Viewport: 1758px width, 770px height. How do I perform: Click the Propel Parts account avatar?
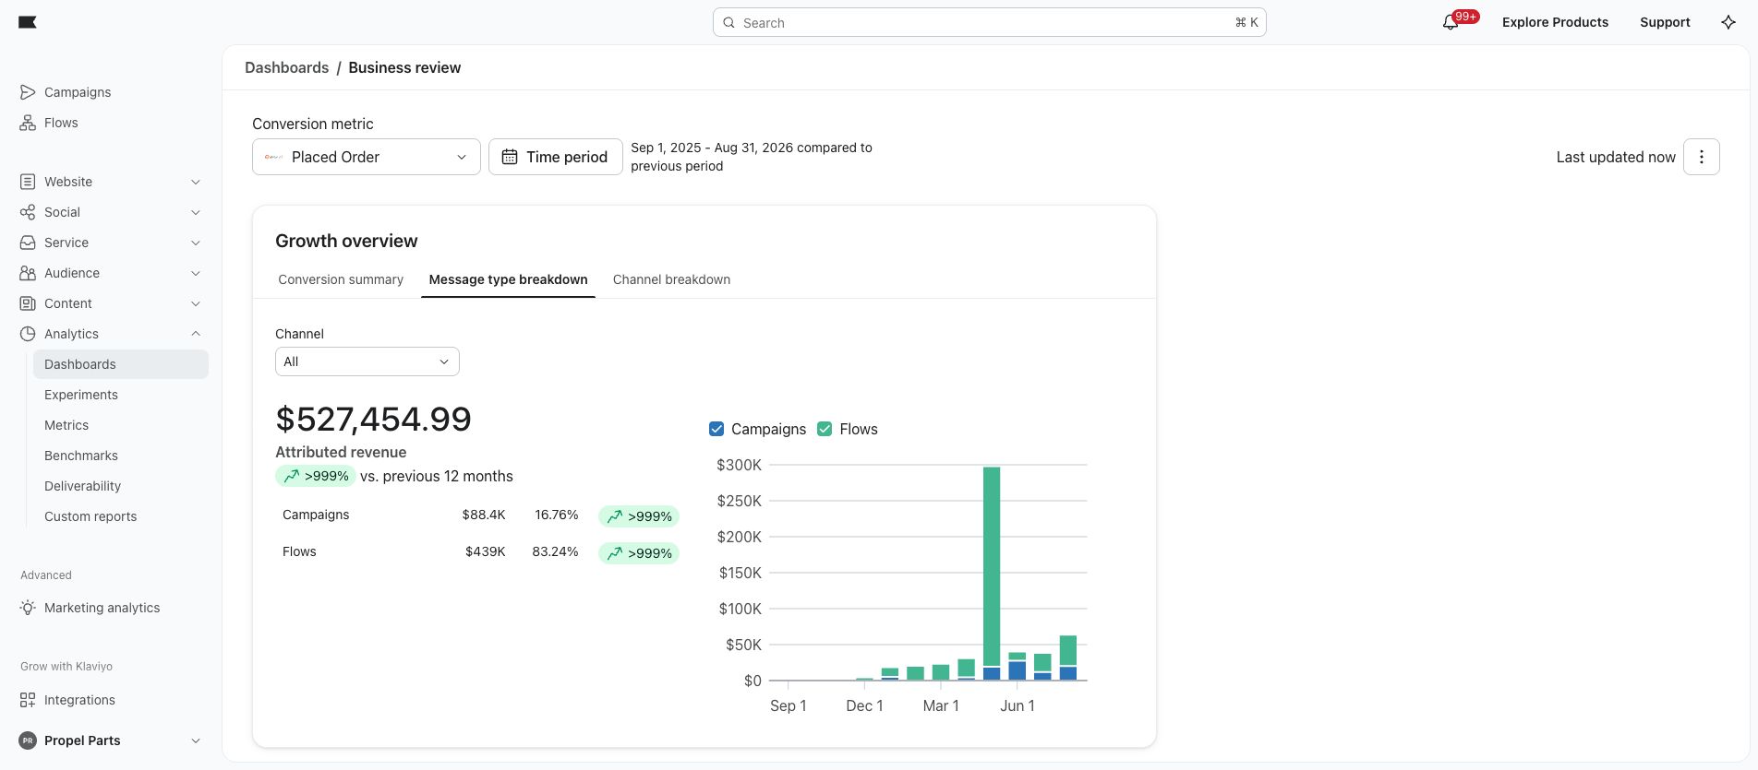(x=28, y=740)
